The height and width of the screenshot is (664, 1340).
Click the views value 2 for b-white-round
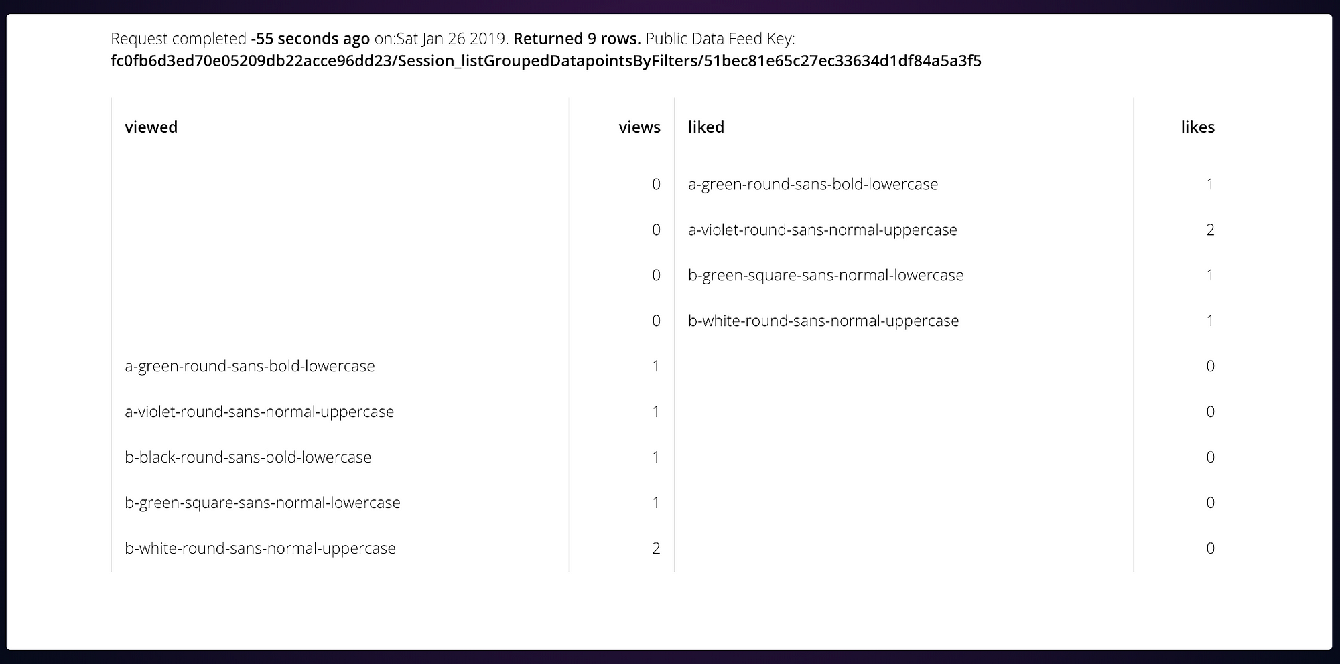(656, 548)
